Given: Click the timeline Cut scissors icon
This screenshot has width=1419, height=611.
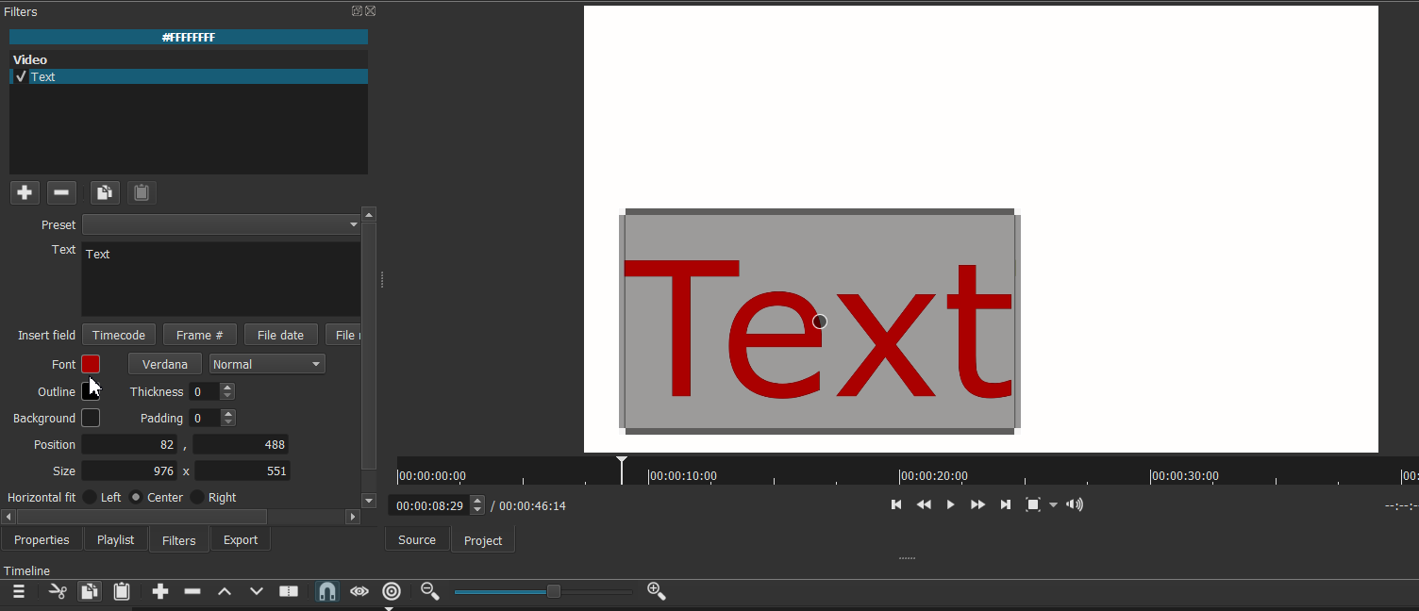Looking at the screenshot, I should pyautogui.click(x=58, y=591).
